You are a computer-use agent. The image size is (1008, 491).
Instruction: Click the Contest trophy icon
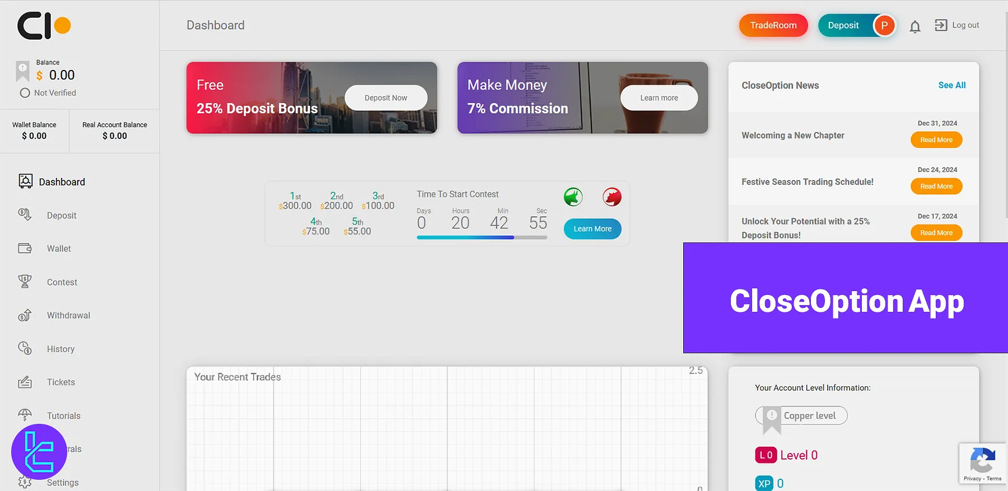(x=25, y=281)
